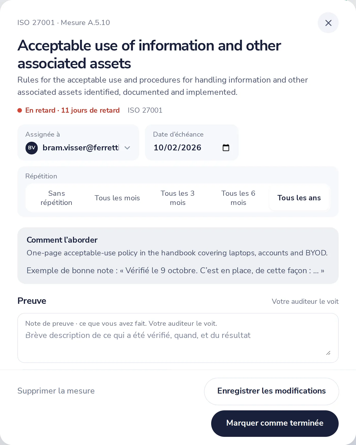Image resolution: width=356 pixels, height=445 pixels.
Task: Close the measure dialog with X icon
Action: pyautogui.click(x=328, y=23)
